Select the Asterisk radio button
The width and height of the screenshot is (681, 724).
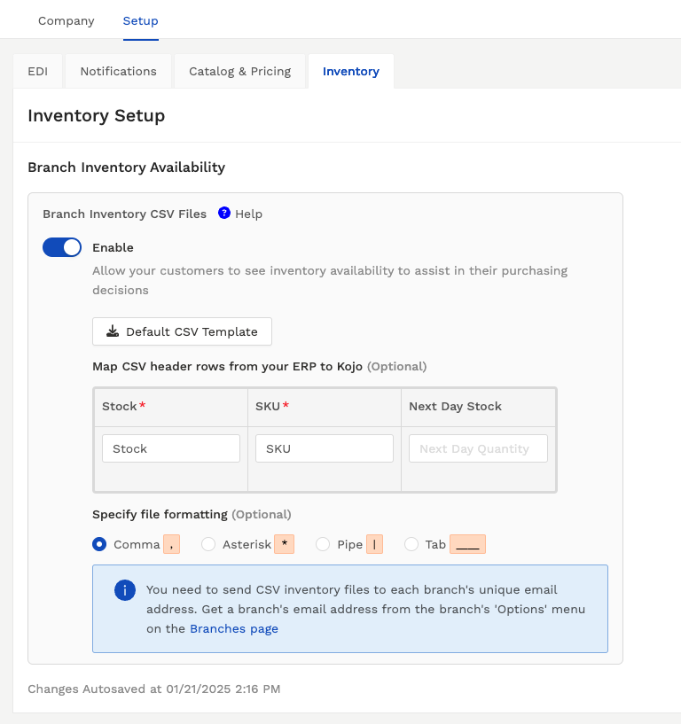click(208, 544)
